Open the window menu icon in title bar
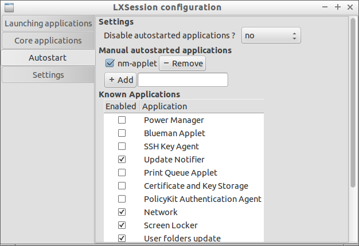The height and width of the screenshot is (246, 359). coord(9,7)
